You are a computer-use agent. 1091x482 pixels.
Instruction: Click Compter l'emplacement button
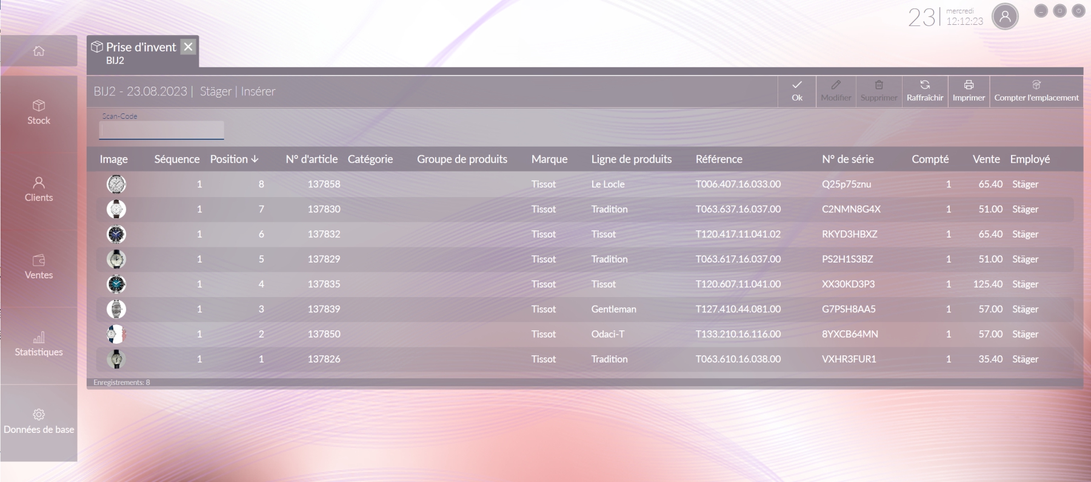pos(1036,91)
